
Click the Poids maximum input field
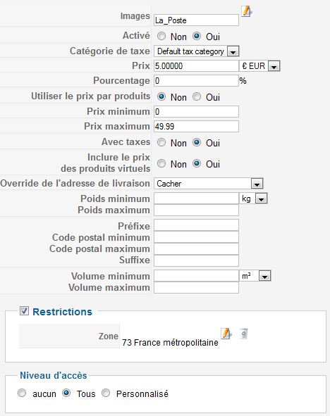(x=196, y=210)
